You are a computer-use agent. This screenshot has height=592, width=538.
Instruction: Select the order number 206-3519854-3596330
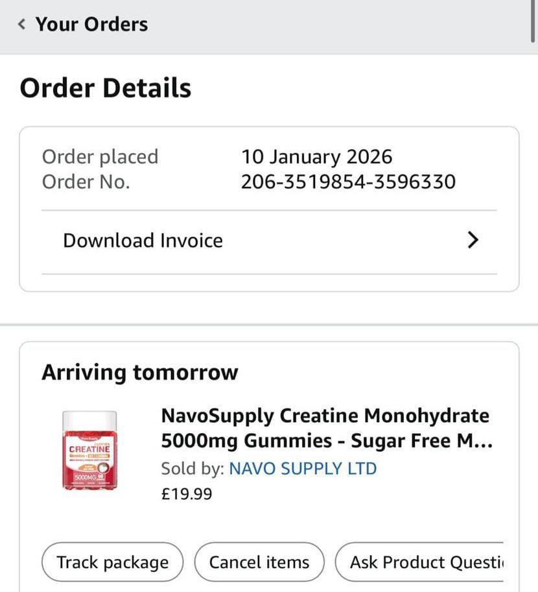click(x=348, y=182)
